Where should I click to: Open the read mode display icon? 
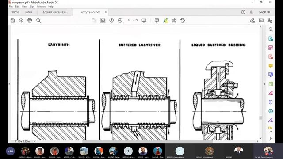[144, 20]
